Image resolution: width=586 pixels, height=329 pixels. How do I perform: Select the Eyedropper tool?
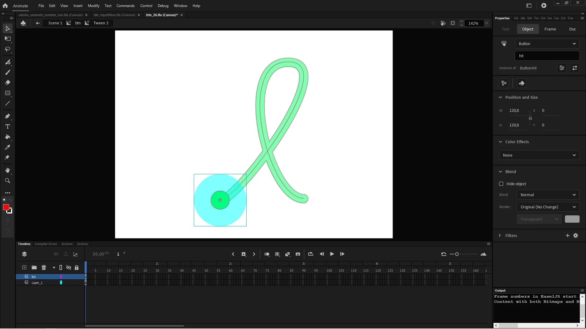tap(8, 147)
